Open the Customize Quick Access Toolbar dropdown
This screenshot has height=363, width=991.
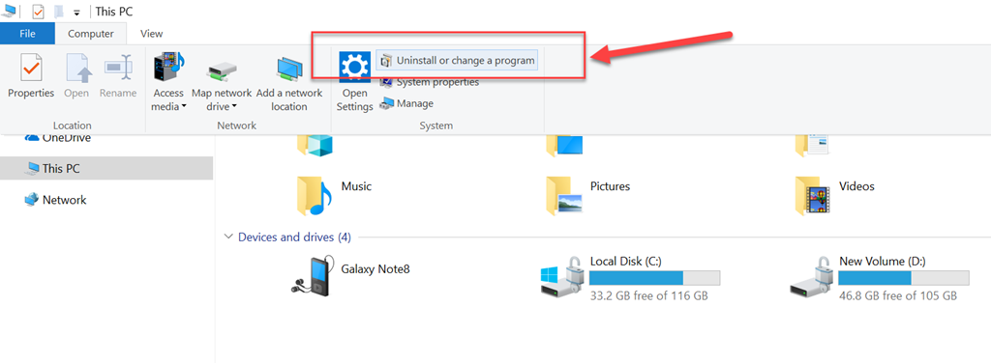77,12
